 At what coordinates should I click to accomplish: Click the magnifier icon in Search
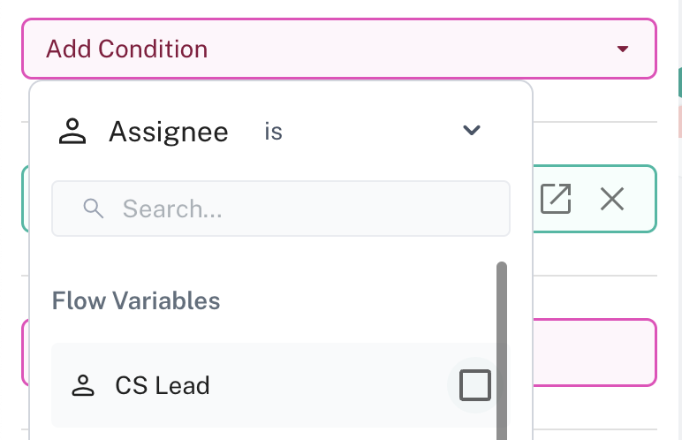pos(93,209)
